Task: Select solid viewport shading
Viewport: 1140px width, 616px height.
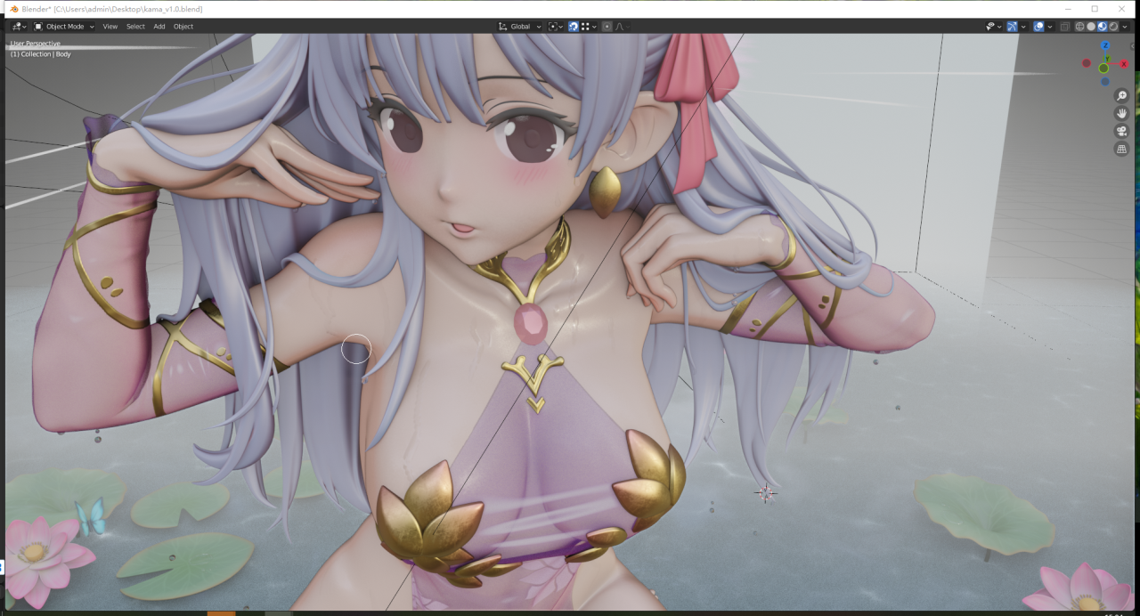Action: pos(1091,27)
